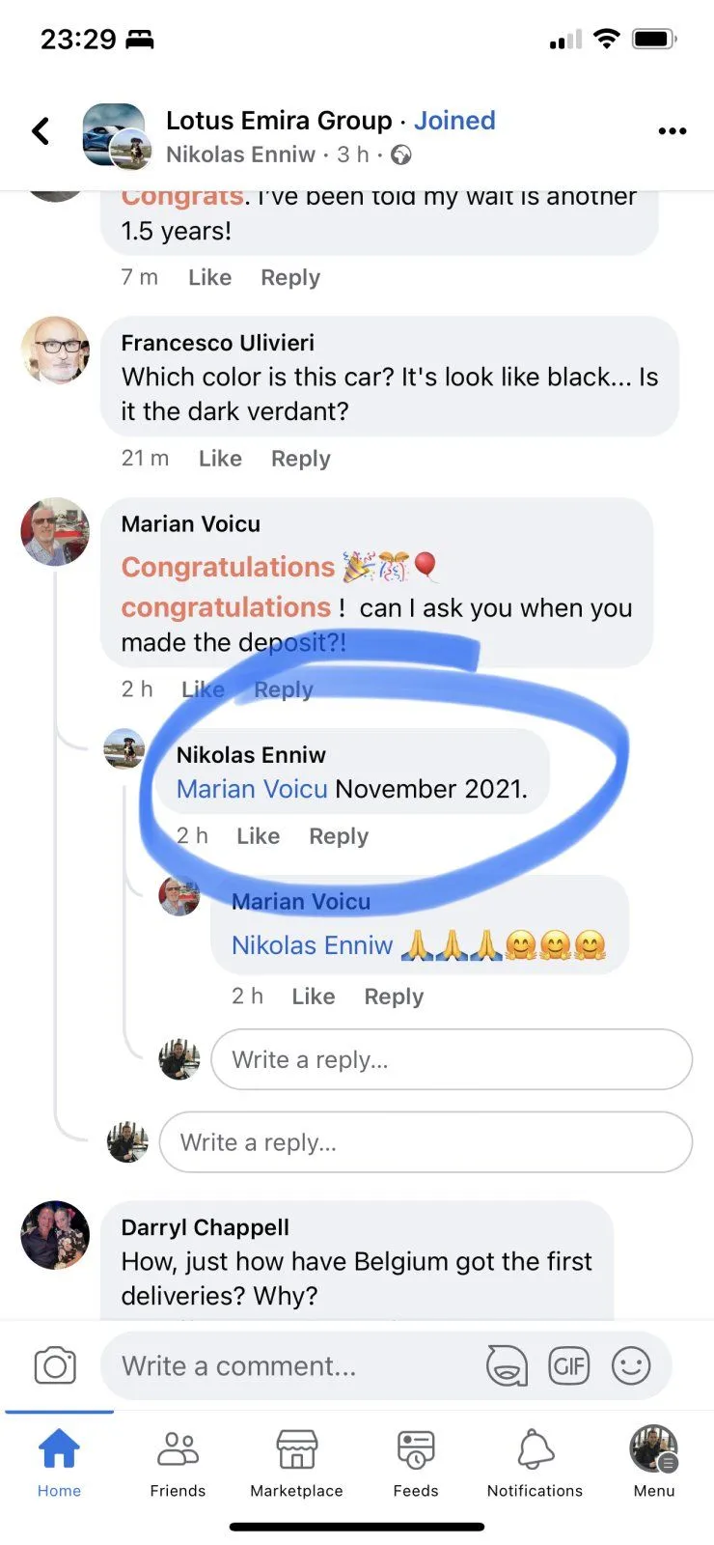The width and height of the screenshot is (714, 1545).
Task: Open the emoji smiley picker
Action: (631, 1365)
